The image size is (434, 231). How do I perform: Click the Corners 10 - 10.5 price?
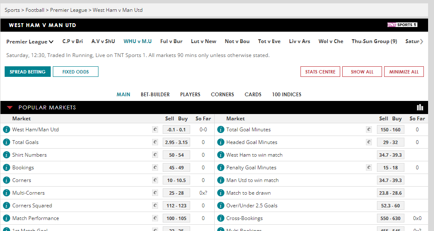(x=176, y=180)
